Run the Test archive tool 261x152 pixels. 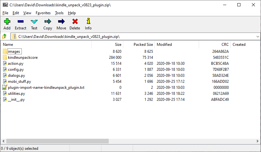34,21
